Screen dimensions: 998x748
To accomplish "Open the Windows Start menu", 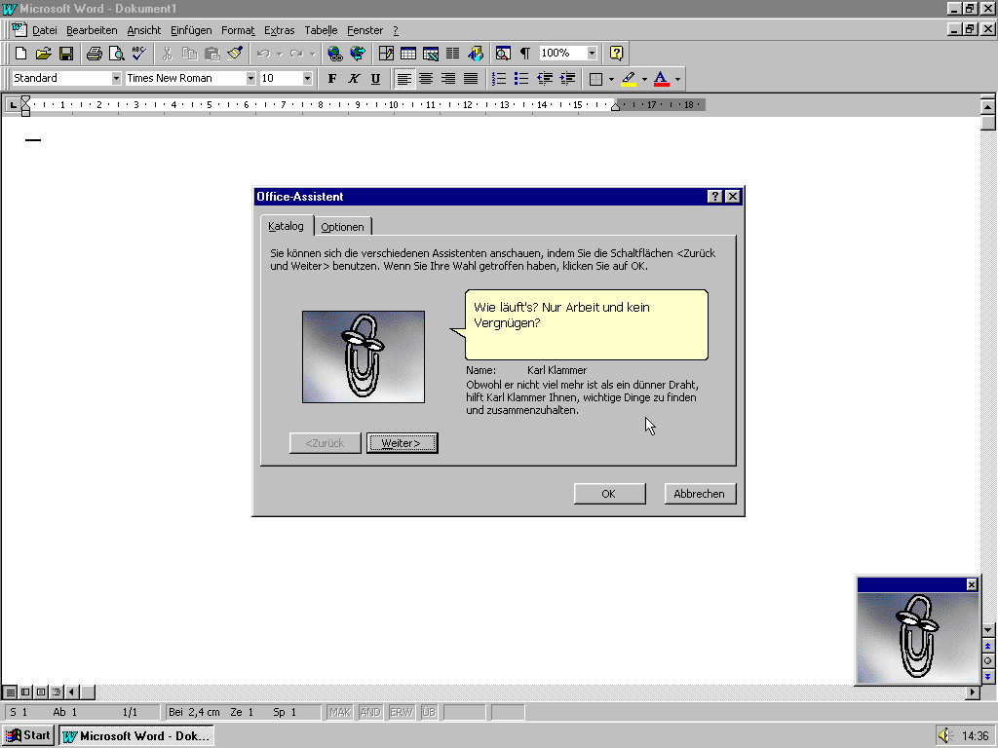I will (28, 736).
